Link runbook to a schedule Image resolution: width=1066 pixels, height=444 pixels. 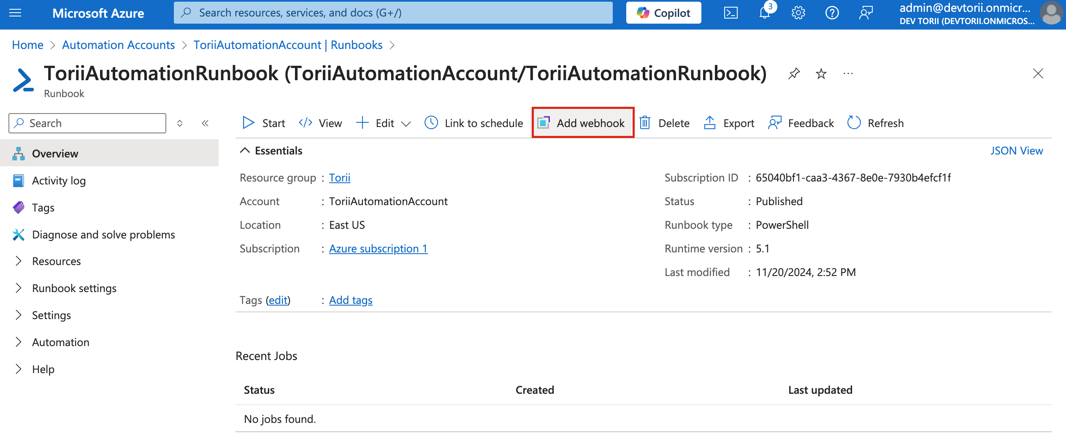pyautogui.click(x=473, y=123)
